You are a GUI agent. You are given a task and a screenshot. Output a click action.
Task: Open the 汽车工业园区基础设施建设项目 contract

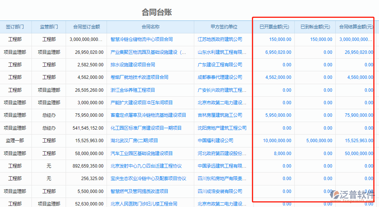142,154
